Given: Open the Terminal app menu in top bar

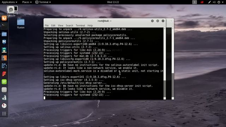Looking at the screenshot, I should [x=43, y=2].
